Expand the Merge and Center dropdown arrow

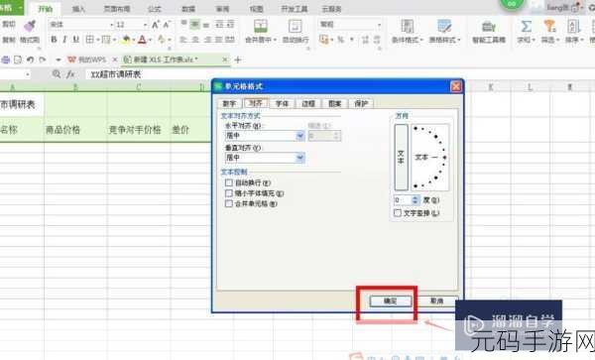[x=275, y=40]
